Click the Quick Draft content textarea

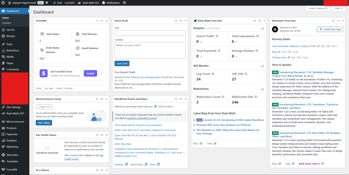click(x=150, y=50)
